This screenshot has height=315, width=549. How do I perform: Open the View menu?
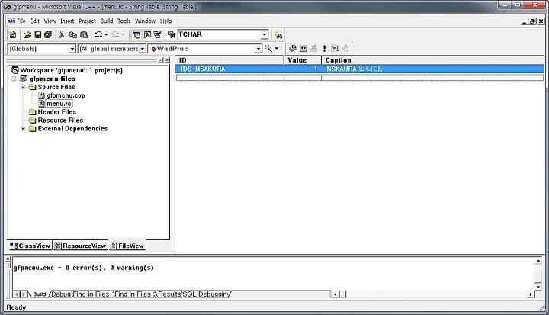(50, 21)
